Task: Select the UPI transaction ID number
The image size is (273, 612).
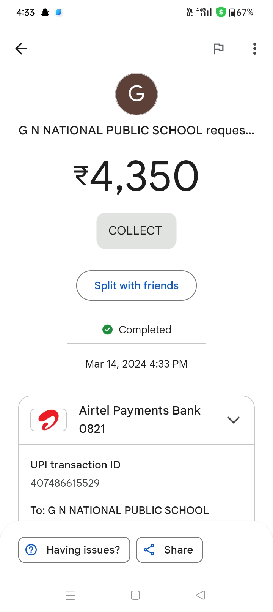Action: point(65,483)
